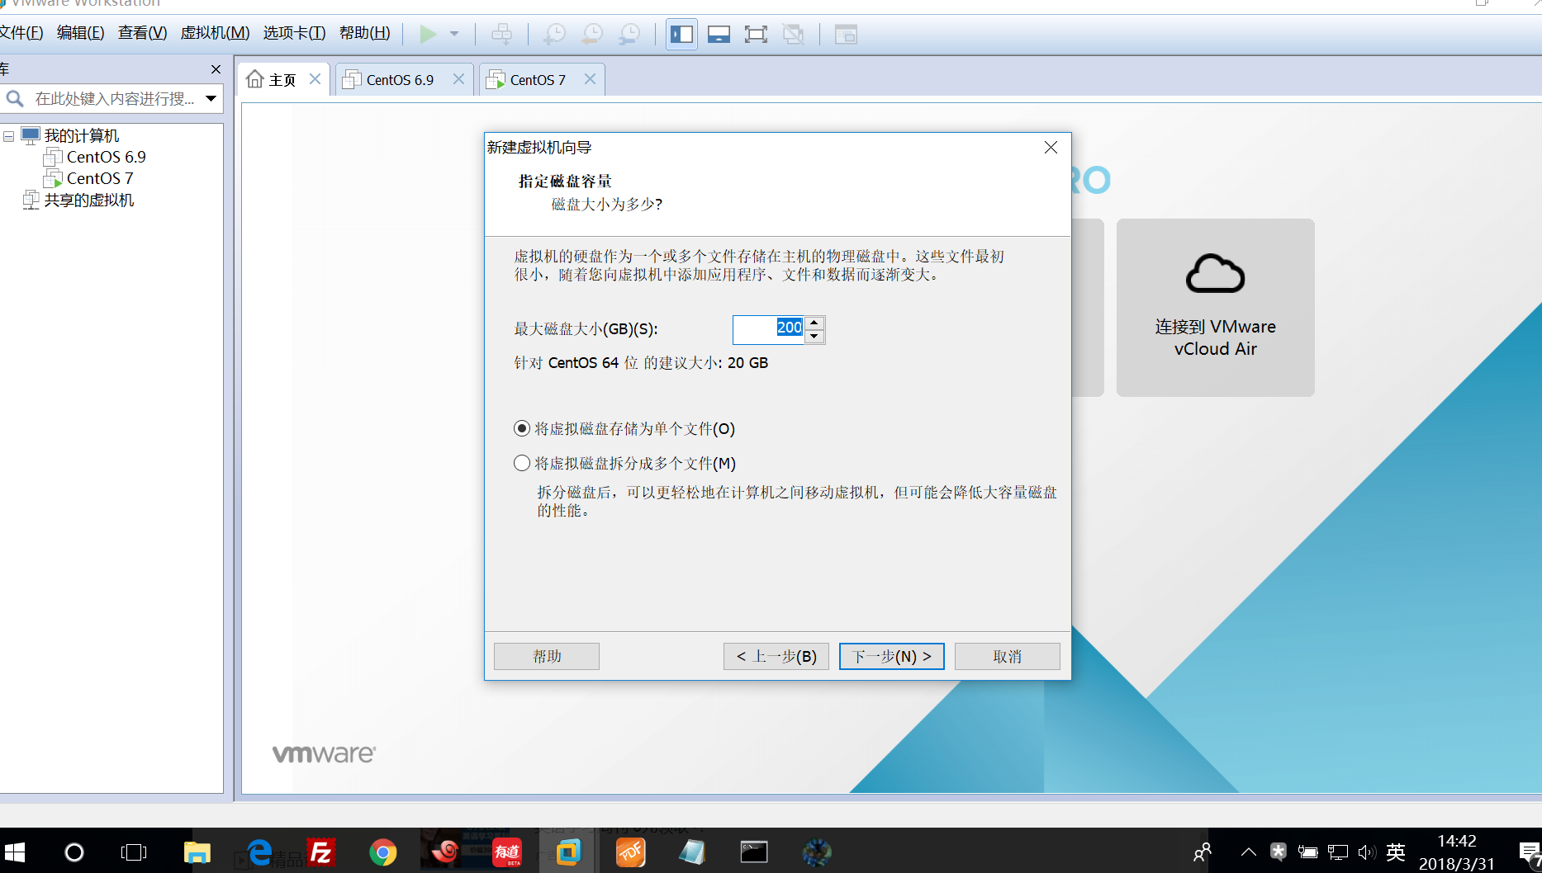Screen dimensions: 1542x873
Task: Open the 文件(F) menu
Action: coord(21,33)
